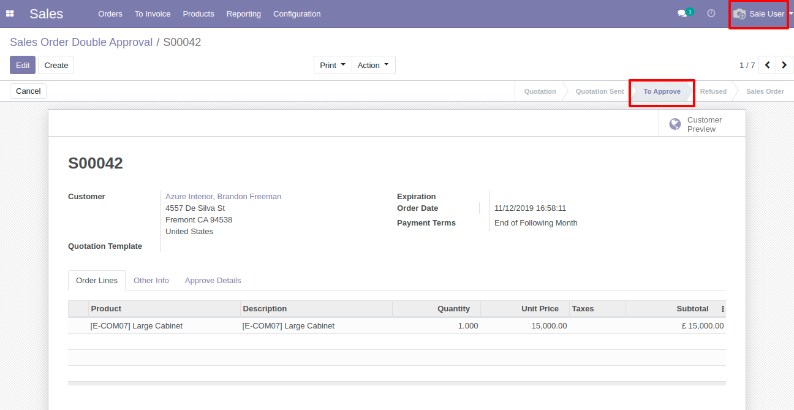Click the Sale User avatar icon
Screen dimensions: 794x410
tap(739, 13)
